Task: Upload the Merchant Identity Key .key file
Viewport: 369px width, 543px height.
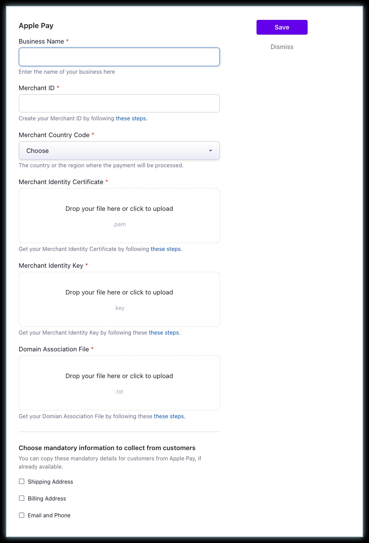Action: click(x=119, y=299)
